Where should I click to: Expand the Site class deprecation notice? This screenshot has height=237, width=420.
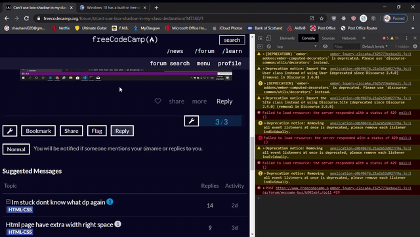[x=264, y=98]
